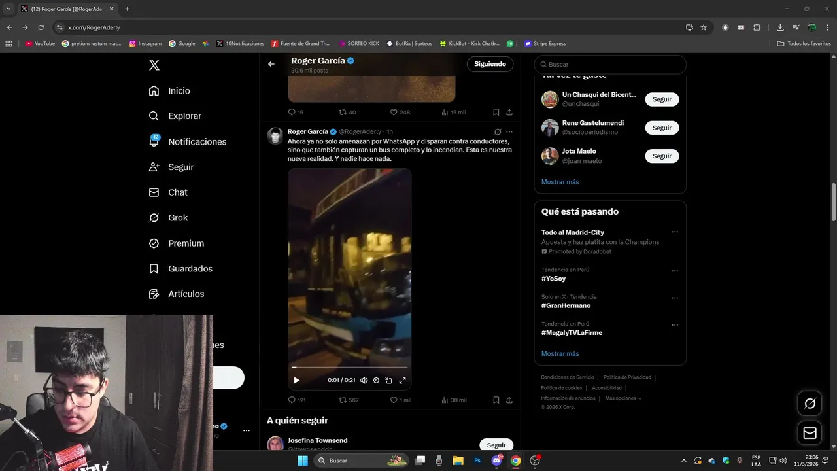Image resolution: width=837 pixels, height=471 pixels.
Task: Open more options for #GranHermano trend
Action: (675, 298)
